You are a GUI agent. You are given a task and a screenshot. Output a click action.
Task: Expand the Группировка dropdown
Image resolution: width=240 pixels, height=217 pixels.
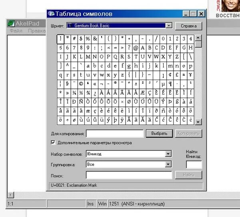point(168,165)
